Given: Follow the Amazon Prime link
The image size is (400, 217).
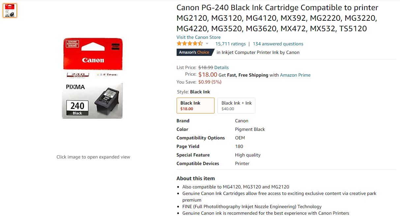Looking at the screenshot, I should pos(295,75).
